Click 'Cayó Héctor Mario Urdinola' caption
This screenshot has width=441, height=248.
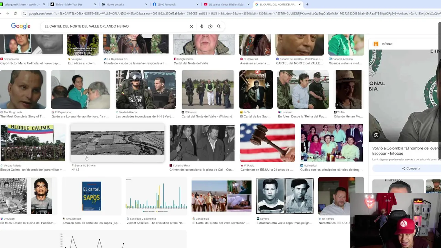click(30, 63)
